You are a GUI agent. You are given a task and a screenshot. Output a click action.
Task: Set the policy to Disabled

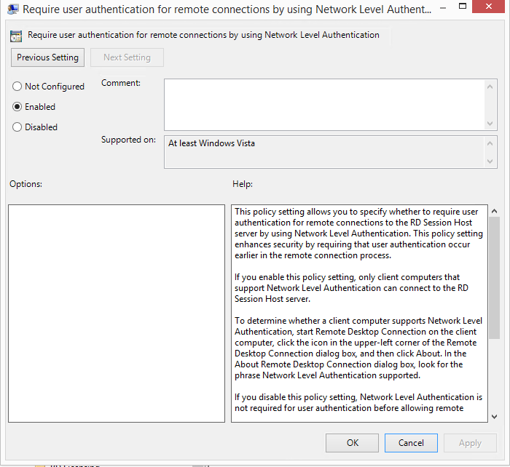[x=17, y=127]
